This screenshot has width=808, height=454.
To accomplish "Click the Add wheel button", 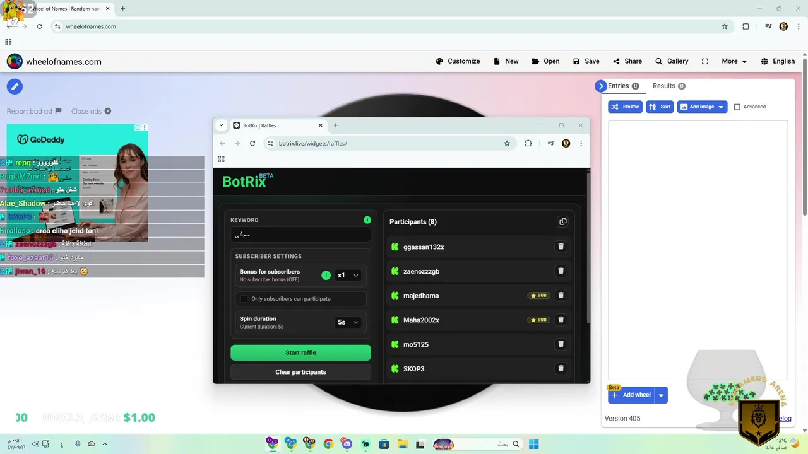I will [631, 395].
